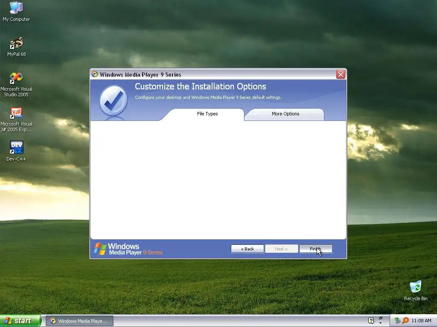This screenshot has height=327, width=437.
Task: Click Finish to complete the setup
Action: click(315, 249)
